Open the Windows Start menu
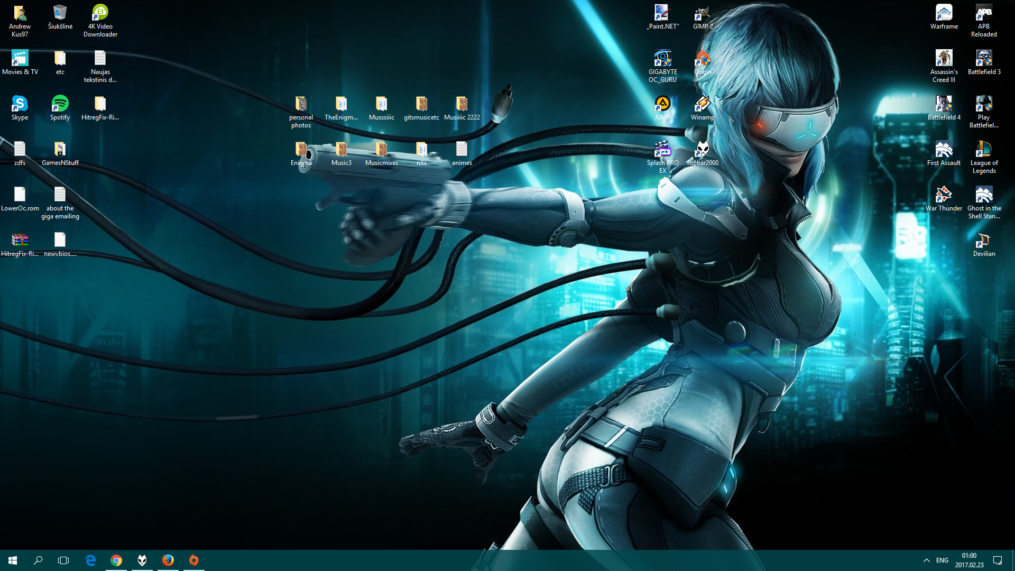This screenshot has height=571, width=1015. click(13, 560)
